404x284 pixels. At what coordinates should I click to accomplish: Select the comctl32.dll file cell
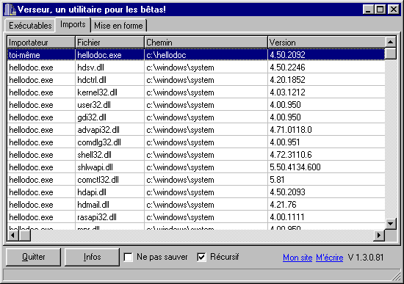click(109, 180)
